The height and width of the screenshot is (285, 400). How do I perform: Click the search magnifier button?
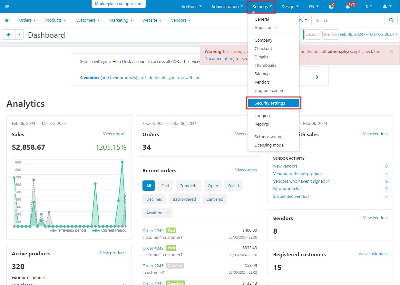click(x=391, y=20)
